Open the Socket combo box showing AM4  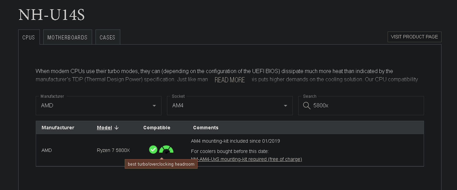[x=230, y=106]
